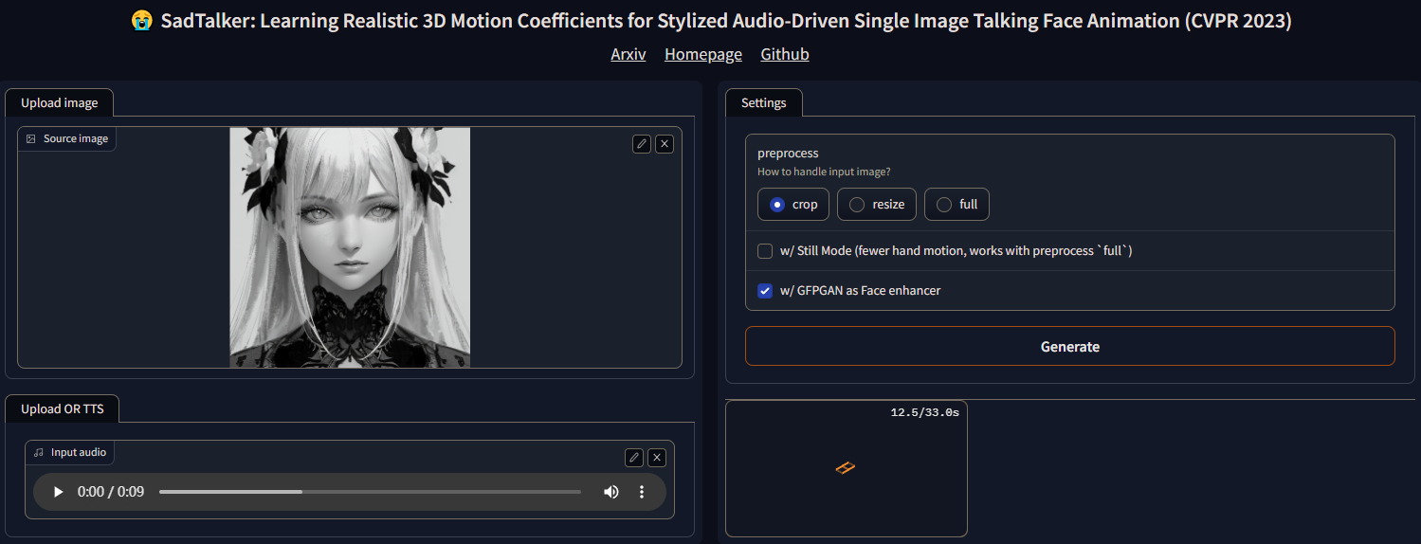The width and height of the screenshot is (1421, 544).
Task: Click the uploaded source image preview
Action: click(x=350, y=247)
